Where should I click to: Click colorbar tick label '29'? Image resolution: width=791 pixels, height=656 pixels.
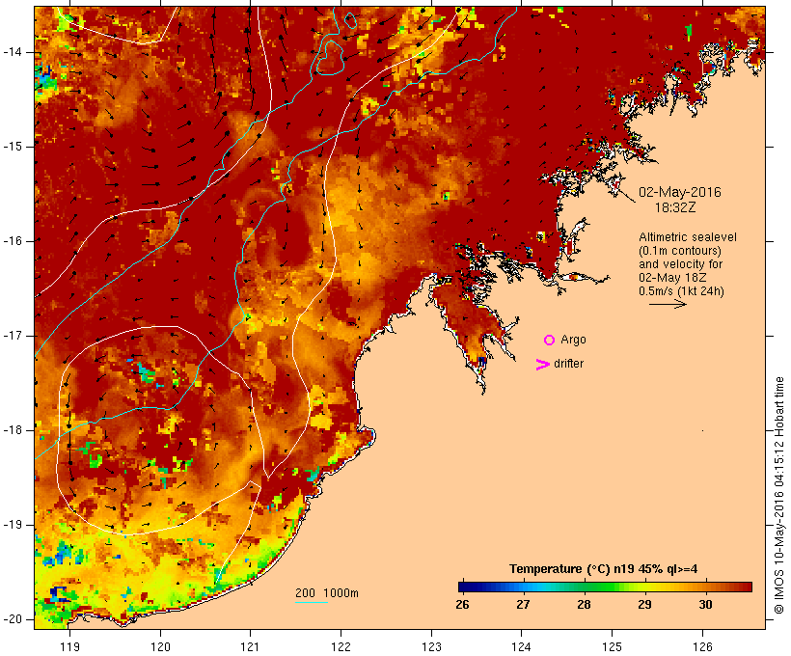644,605
